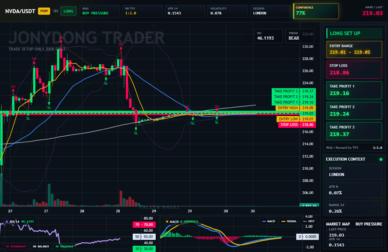The width and height of the screenshot is (388, 252).
Task: Click the white 50 RSI level tag
Action: click(144, 237)
